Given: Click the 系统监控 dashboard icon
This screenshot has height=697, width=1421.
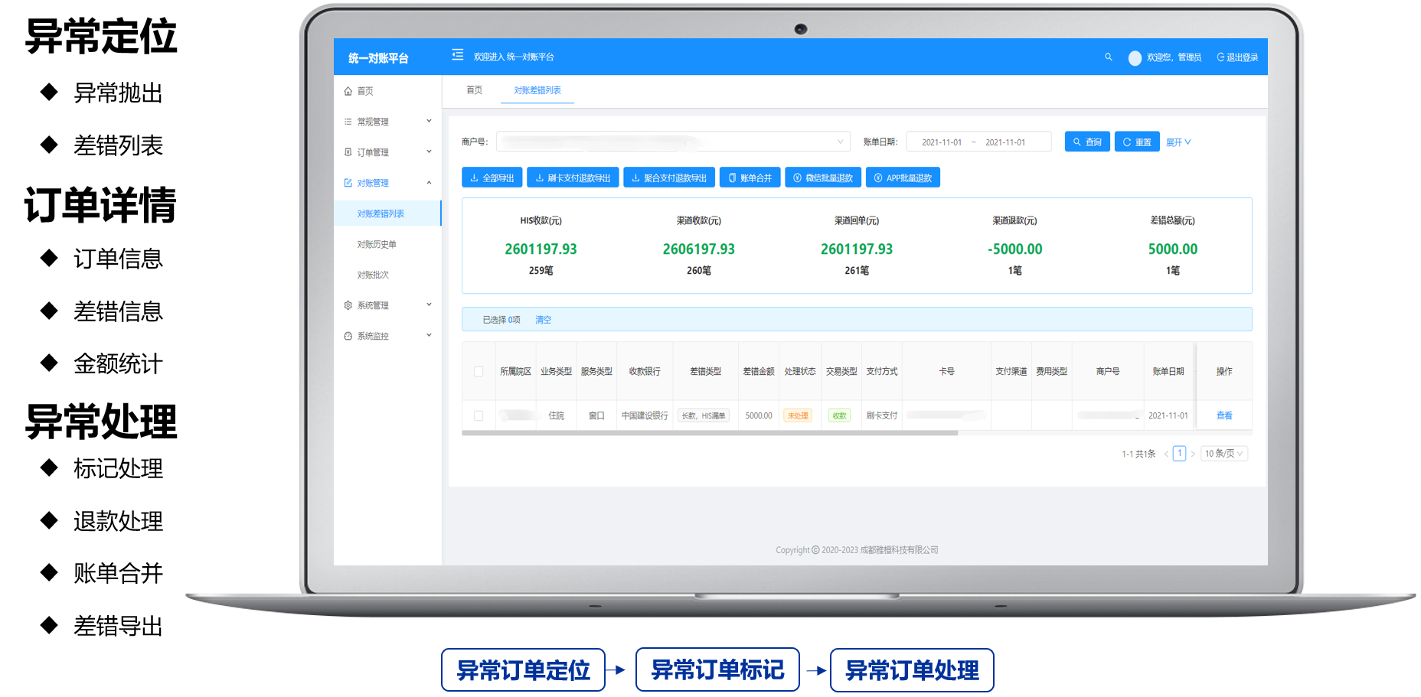Looking at the screenshot, I should click(x=348, y=336).
